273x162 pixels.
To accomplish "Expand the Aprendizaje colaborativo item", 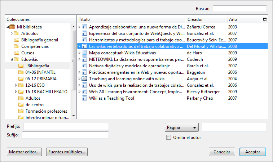I will click(x=79, y=27).
